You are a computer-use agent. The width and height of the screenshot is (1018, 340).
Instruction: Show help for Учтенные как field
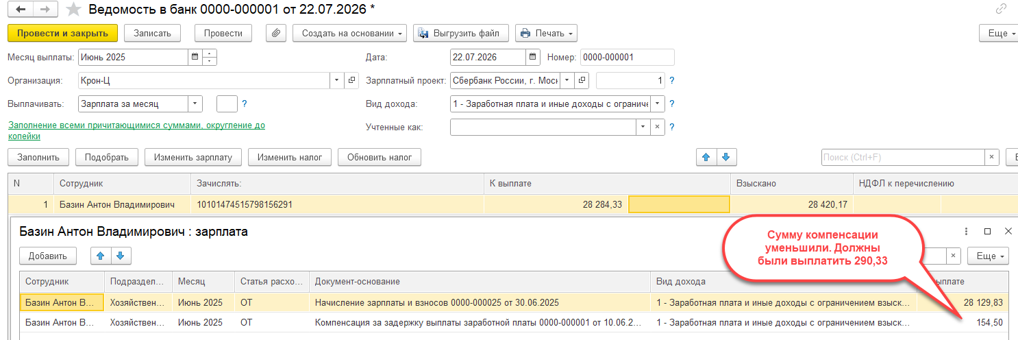pyautogui.click(x=672, y=127)
